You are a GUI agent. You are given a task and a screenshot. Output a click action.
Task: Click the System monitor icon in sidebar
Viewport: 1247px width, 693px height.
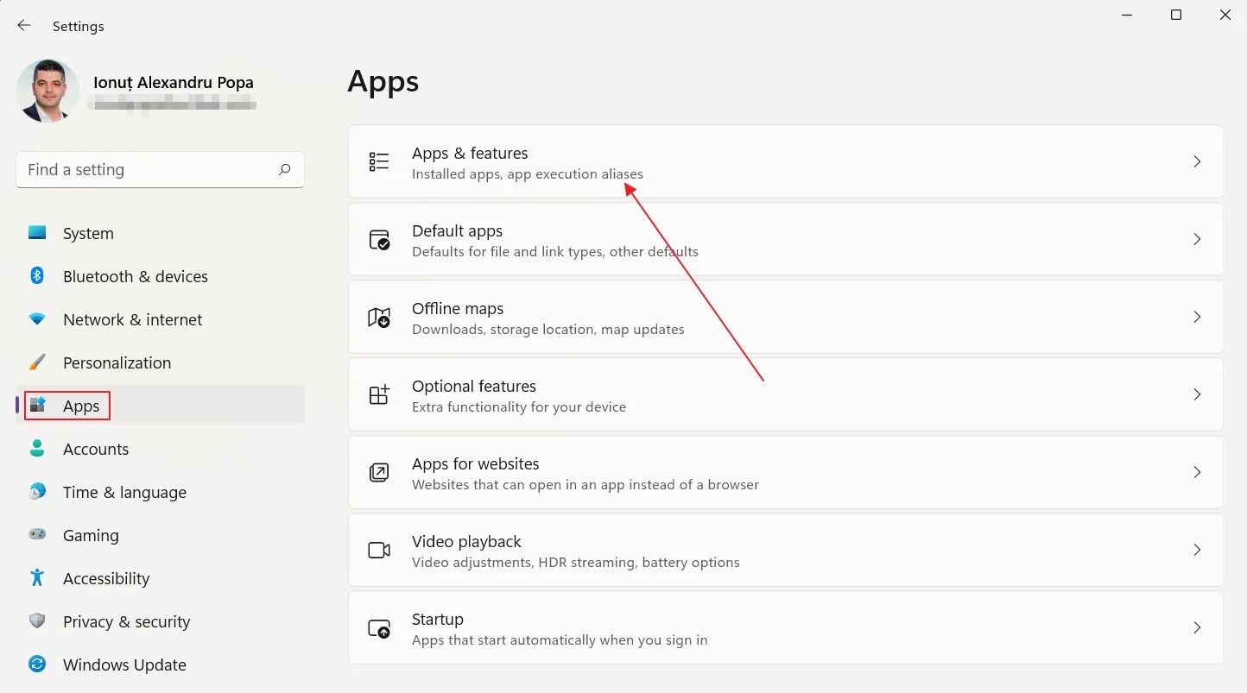tap(37, 233)
